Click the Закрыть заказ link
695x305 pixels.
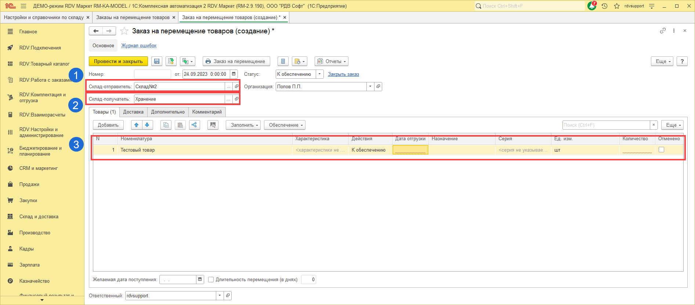343,74
